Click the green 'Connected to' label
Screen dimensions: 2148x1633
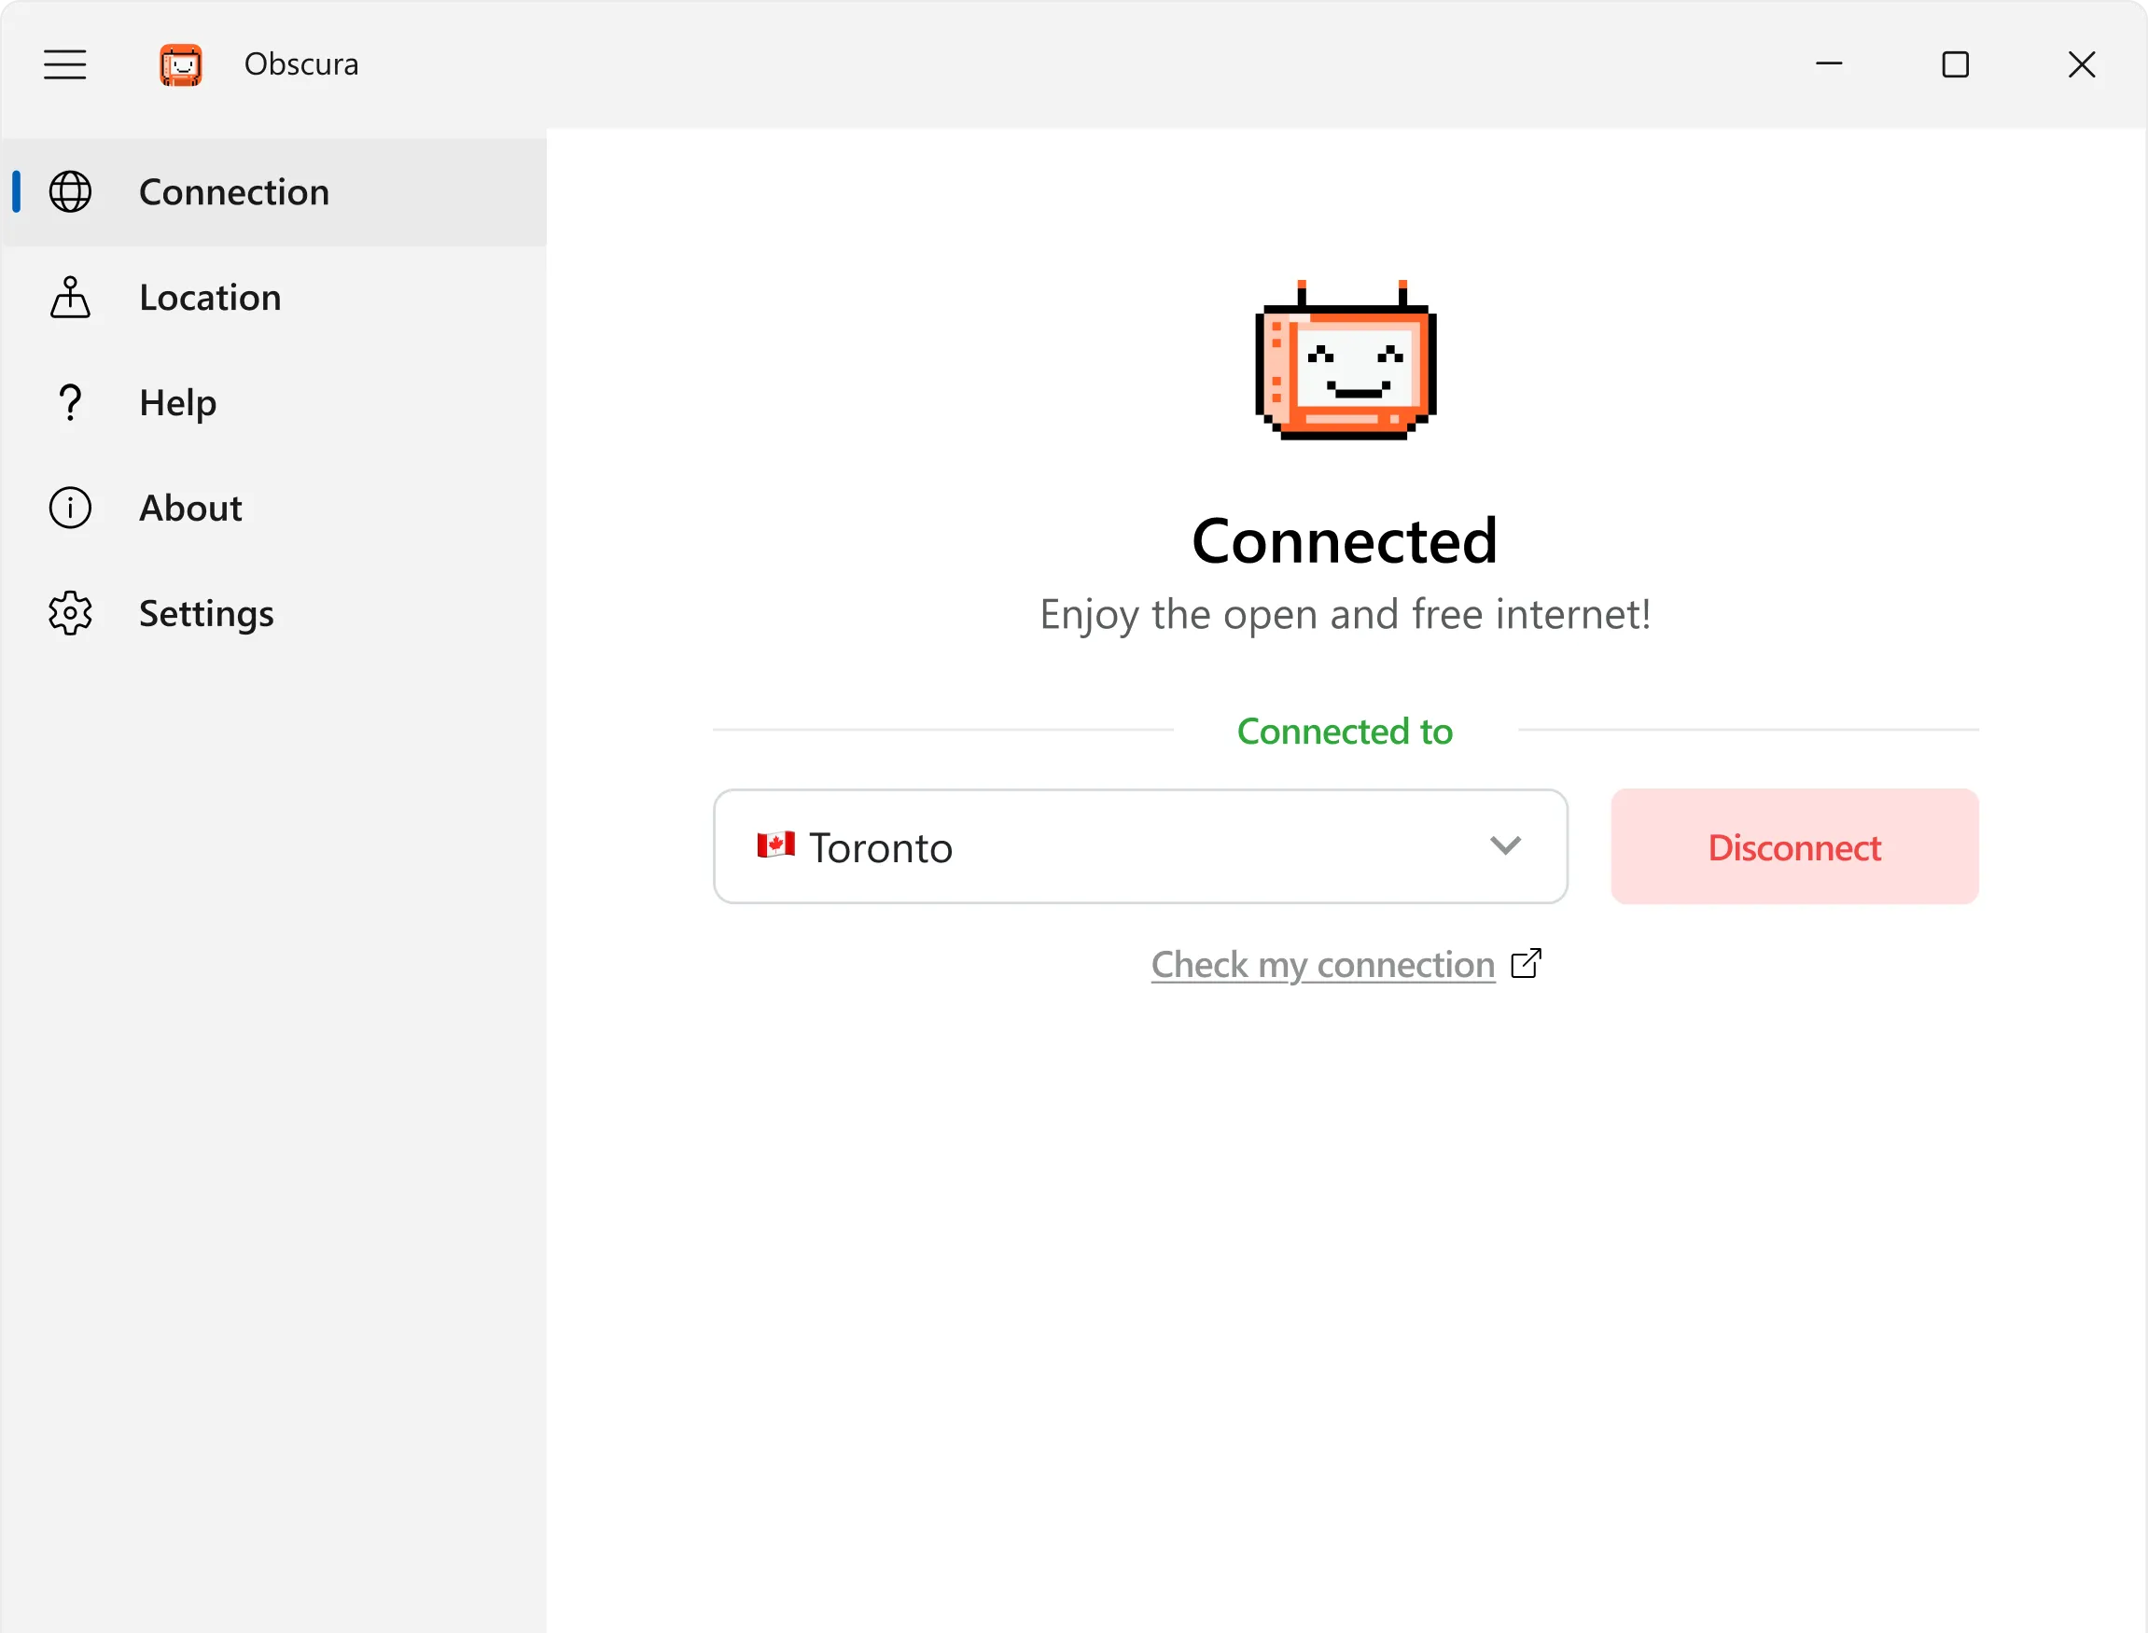tap(1346, 731)
